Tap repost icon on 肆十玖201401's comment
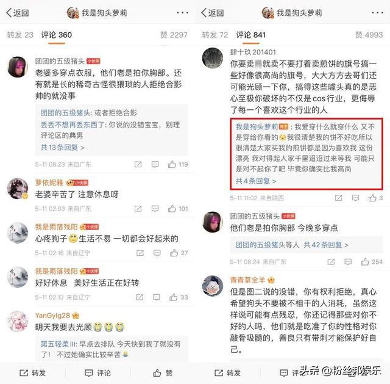This screenshot has width=390, height=384. click(339, 198)
